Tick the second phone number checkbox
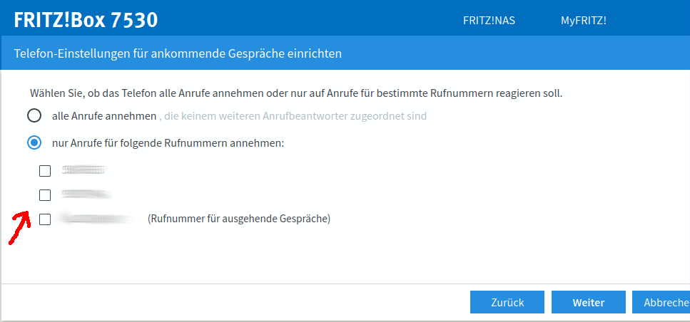This screenshot has height=322, width=690. pos(45,195)
